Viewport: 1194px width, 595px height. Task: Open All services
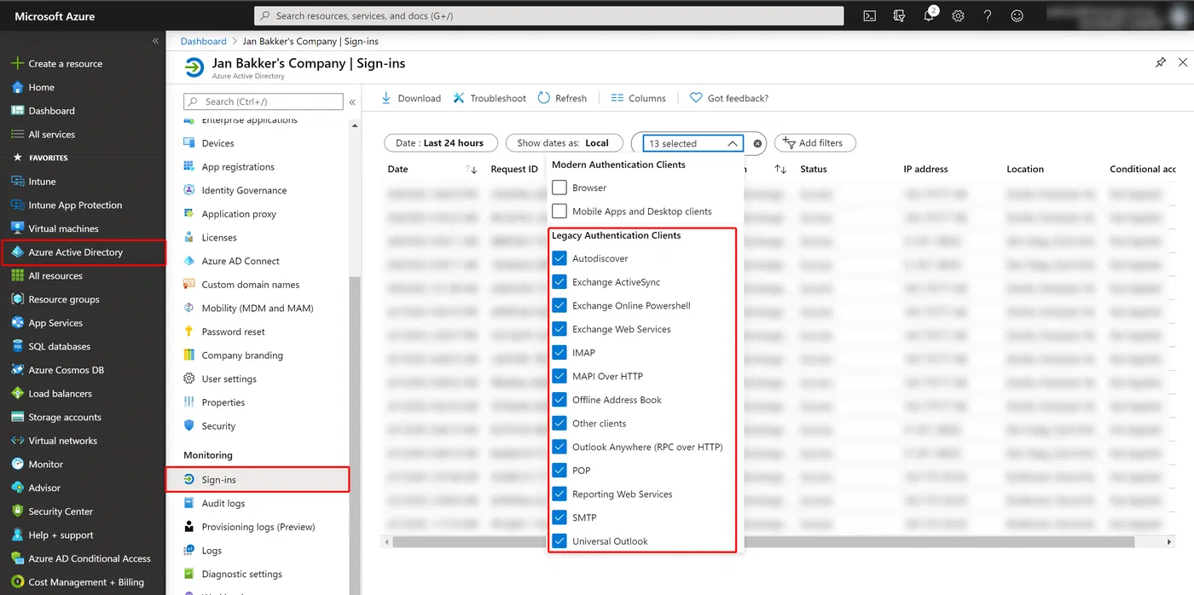[x=51, y=134]
